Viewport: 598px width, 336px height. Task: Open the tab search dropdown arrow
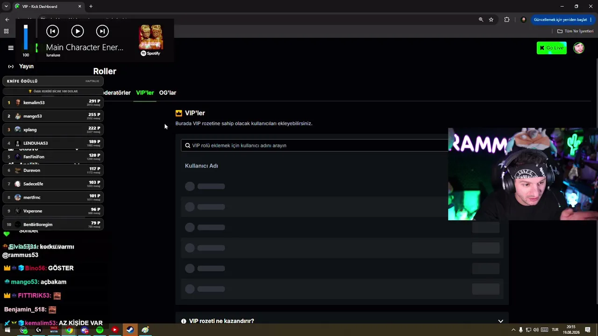(6, 7)
